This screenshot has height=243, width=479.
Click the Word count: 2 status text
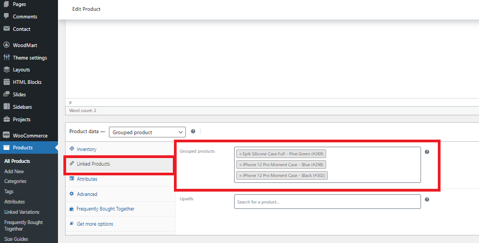click(x=82, y=110)
